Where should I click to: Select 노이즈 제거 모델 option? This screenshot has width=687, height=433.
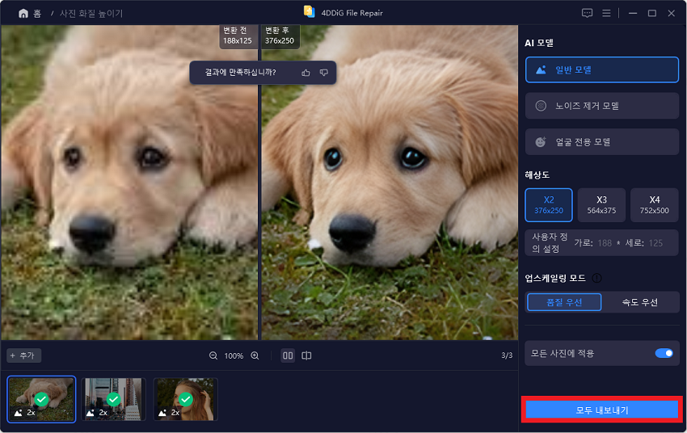(x=602, y=106)
